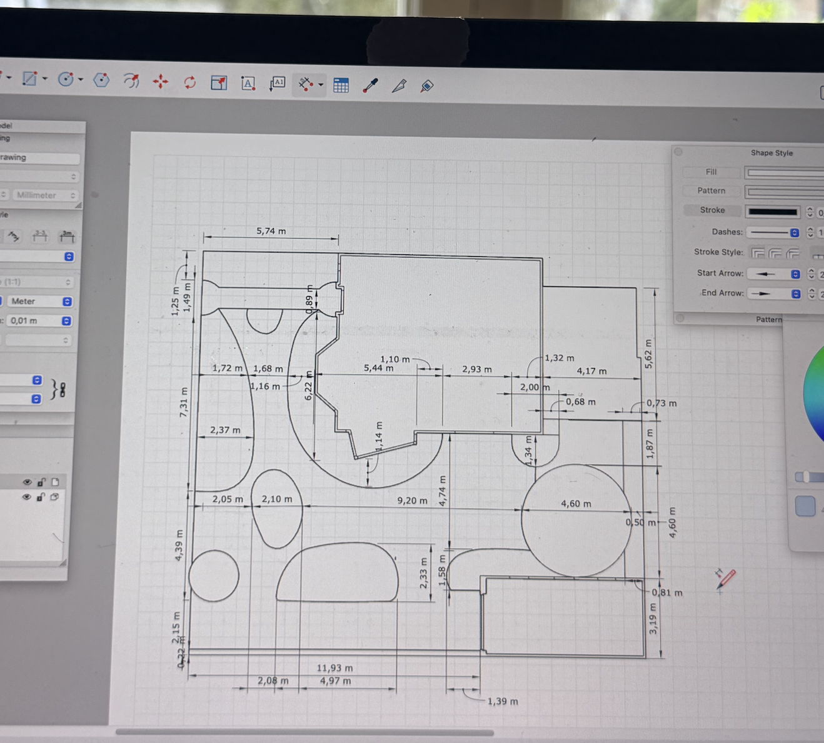Open the End Arrow dropdown
Screen dimensions: 824x743
775,293
